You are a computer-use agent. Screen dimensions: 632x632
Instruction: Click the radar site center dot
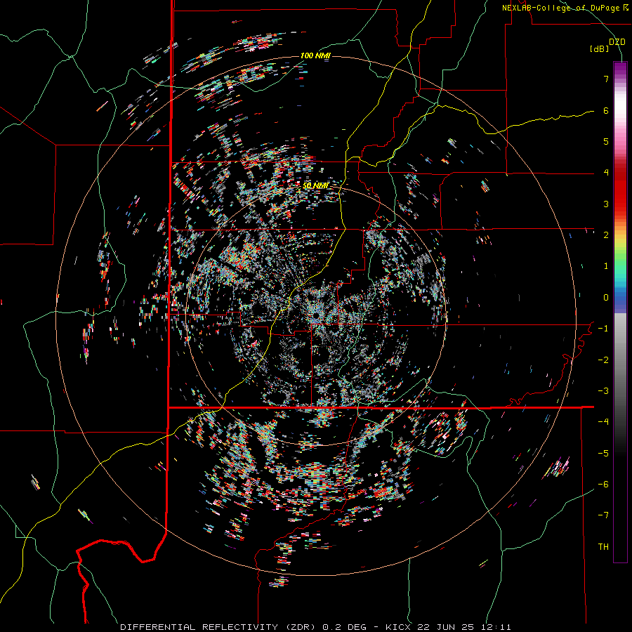[315, 315]
